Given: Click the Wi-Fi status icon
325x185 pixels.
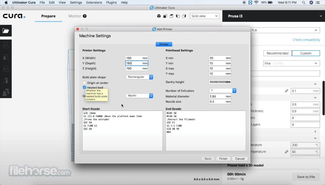Looking at the screenshot, I should coord(256,3).
